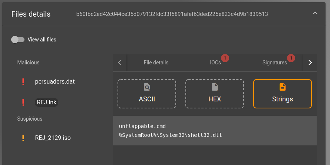Screen dimensions: 330x165
Task: Toggle the View all files switch
Action: pos(18,40)
